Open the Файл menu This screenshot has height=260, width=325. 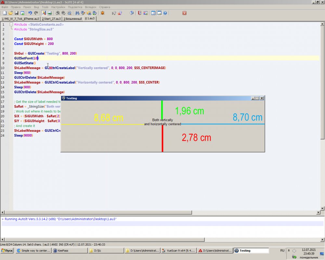click(5, 7)
